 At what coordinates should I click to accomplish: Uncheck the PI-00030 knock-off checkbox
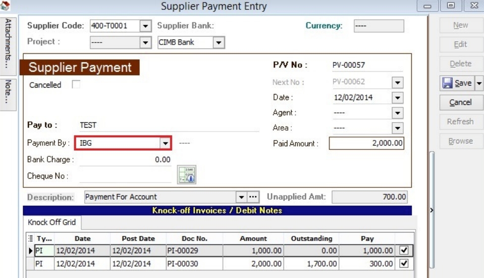pyautogui.click(x=404, y=264)
